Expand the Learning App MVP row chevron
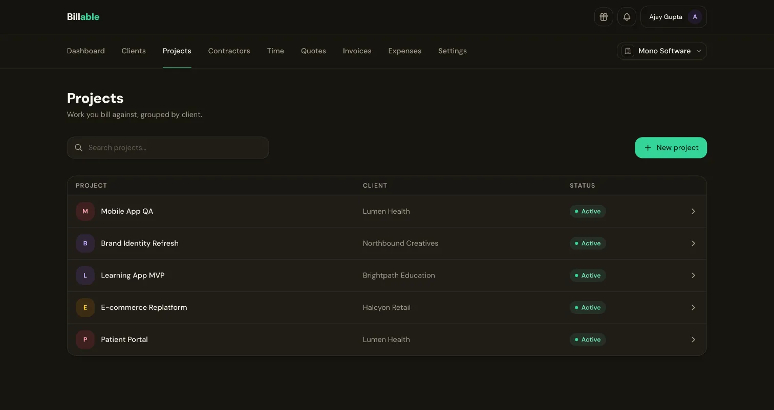 (x=693, y=276)
